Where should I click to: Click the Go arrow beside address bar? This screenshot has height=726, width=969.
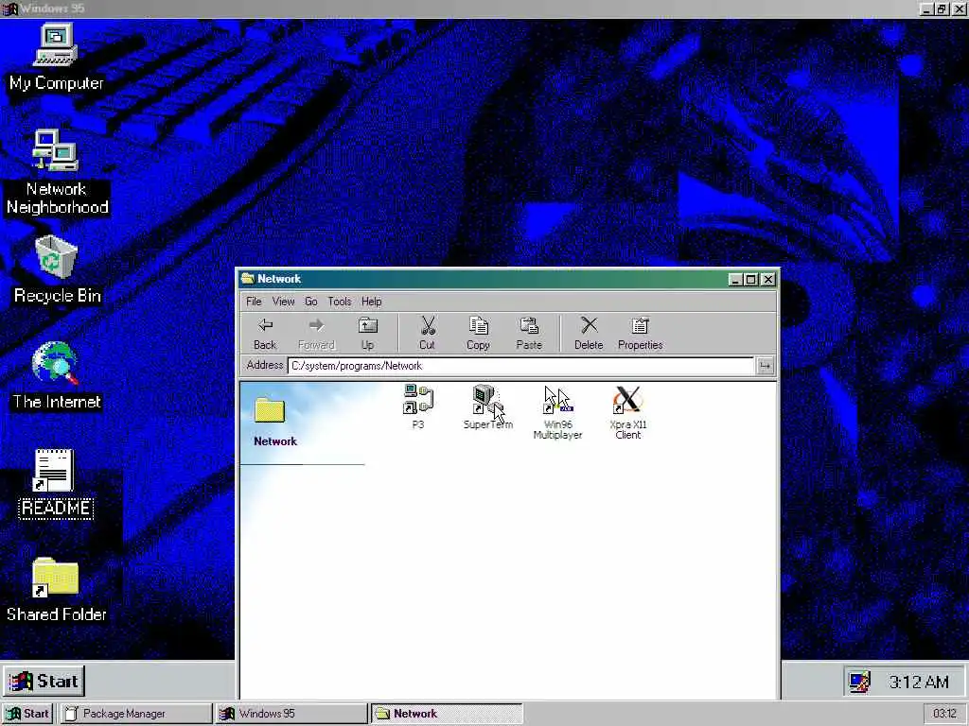click(x=765, y=366)
